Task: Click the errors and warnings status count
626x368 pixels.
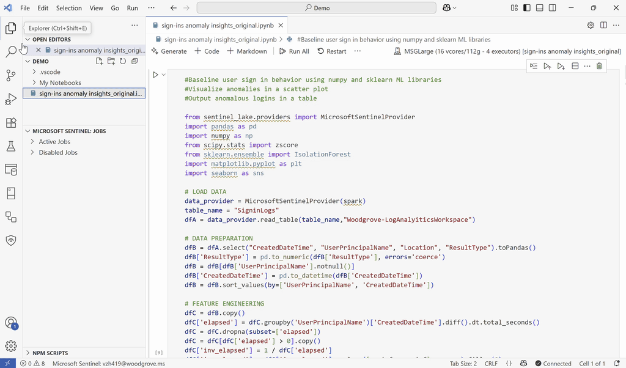Action: coord(33,363)
